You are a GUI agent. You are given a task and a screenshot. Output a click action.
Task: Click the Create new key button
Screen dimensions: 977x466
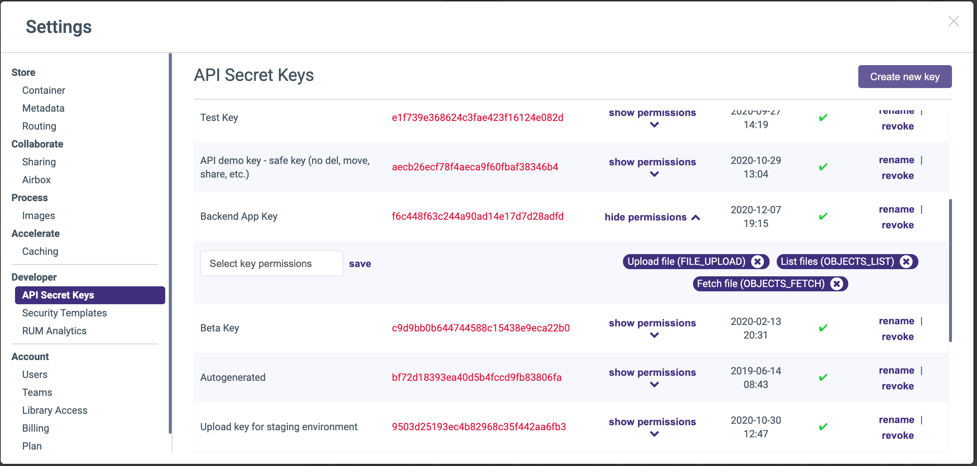click(904, 77)
